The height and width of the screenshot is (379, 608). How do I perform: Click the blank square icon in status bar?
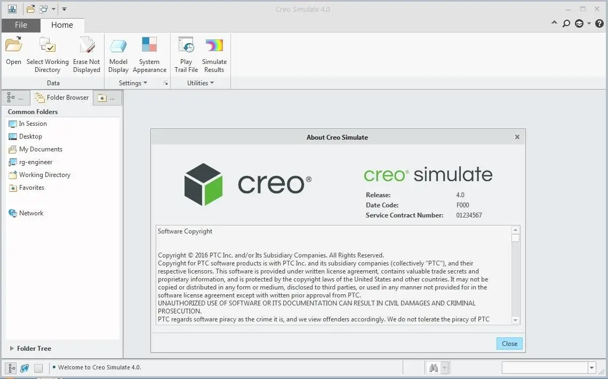(x=38, y=368)
